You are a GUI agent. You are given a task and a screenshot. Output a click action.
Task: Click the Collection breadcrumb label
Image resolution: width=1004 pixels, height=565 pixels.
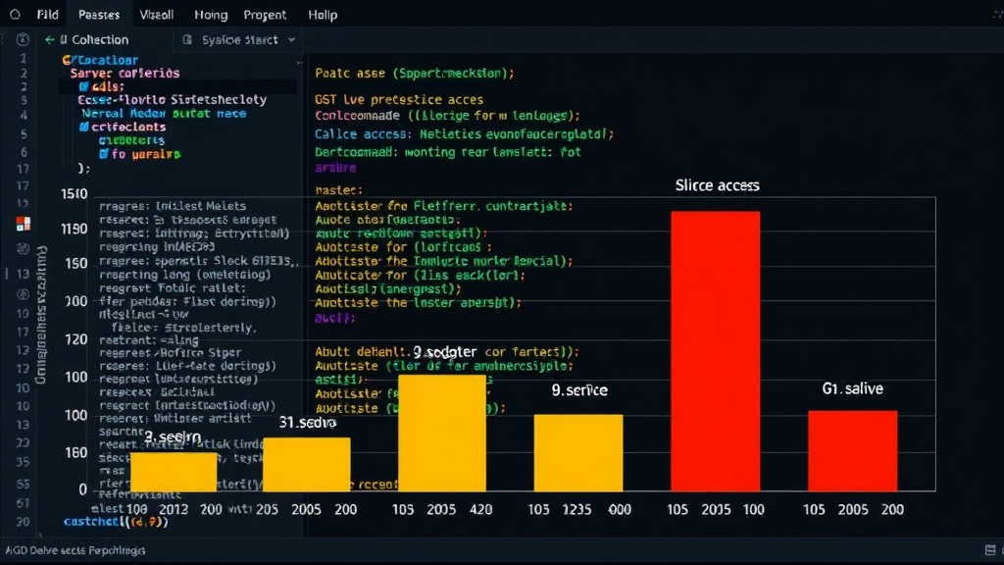coord(100,39)
